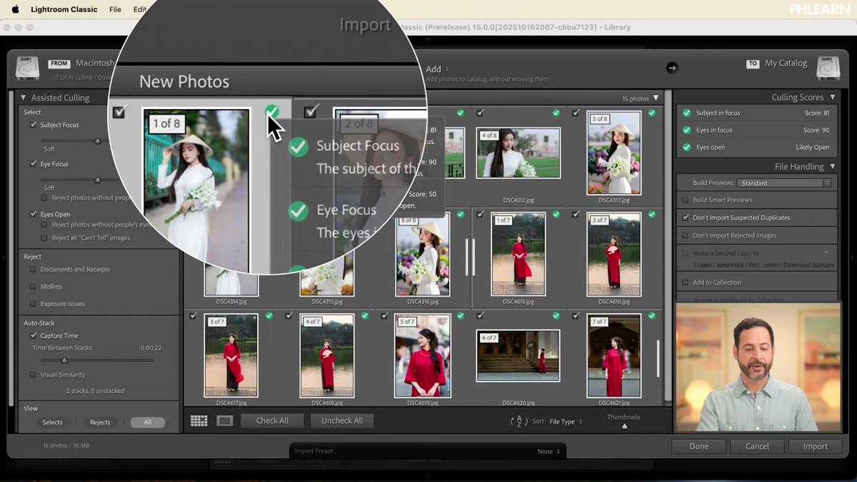Uncheck the import checkbox for DSC4312.jpg
Screen dimensions: 857x482
coord(480,113)
